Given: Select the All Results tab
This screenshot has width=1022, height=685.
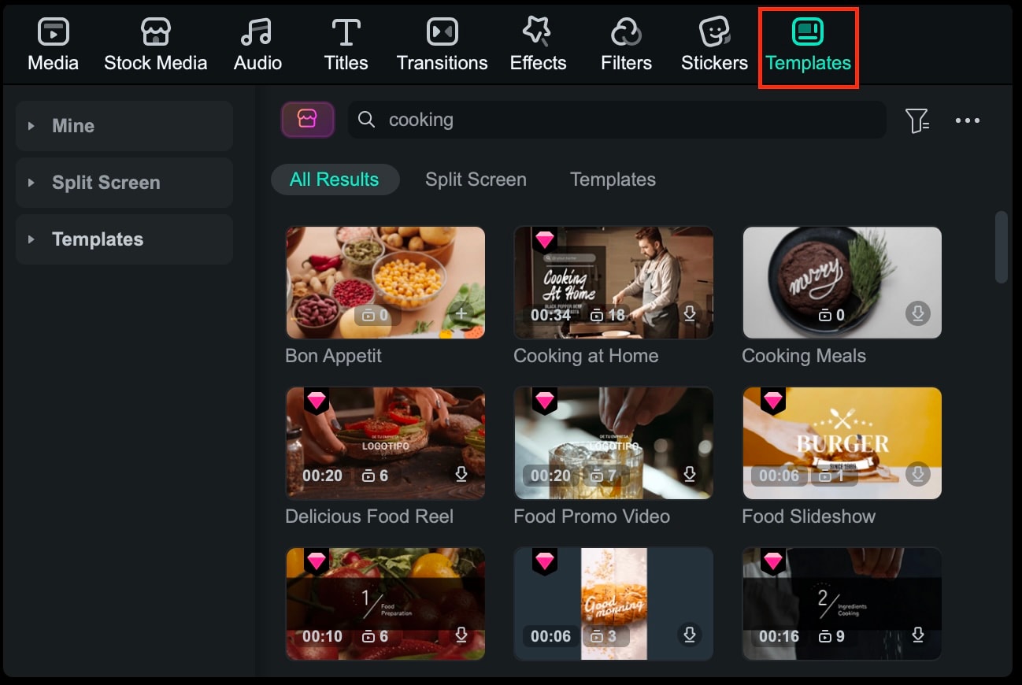Looking at the screenshot, I should coord(335,179).
